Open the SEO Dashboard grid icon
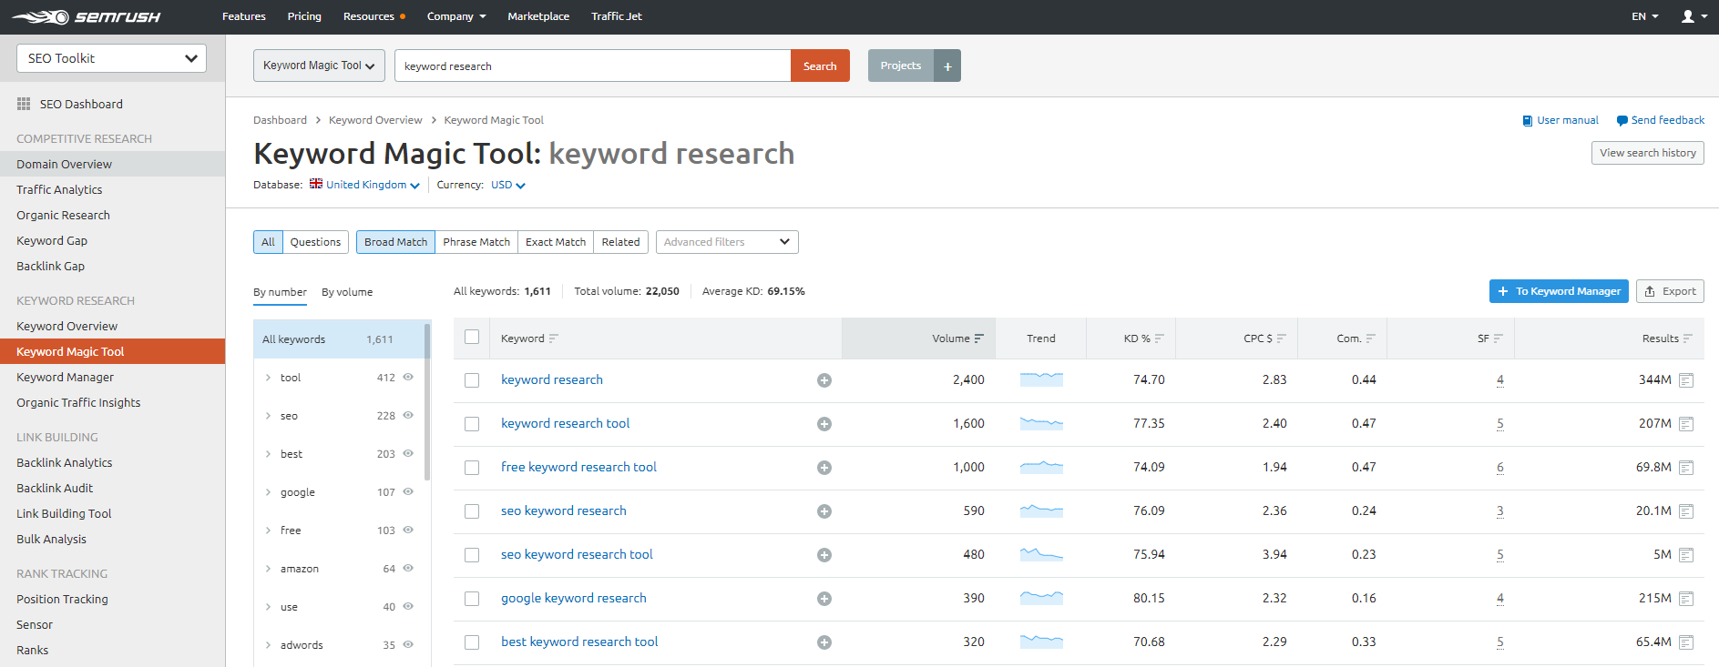This screenshot has width=1719, height=667. click(24, 104)
